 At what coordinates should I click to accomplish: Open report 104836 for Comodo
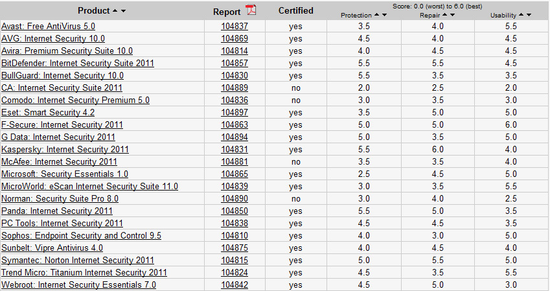point(235,100)
